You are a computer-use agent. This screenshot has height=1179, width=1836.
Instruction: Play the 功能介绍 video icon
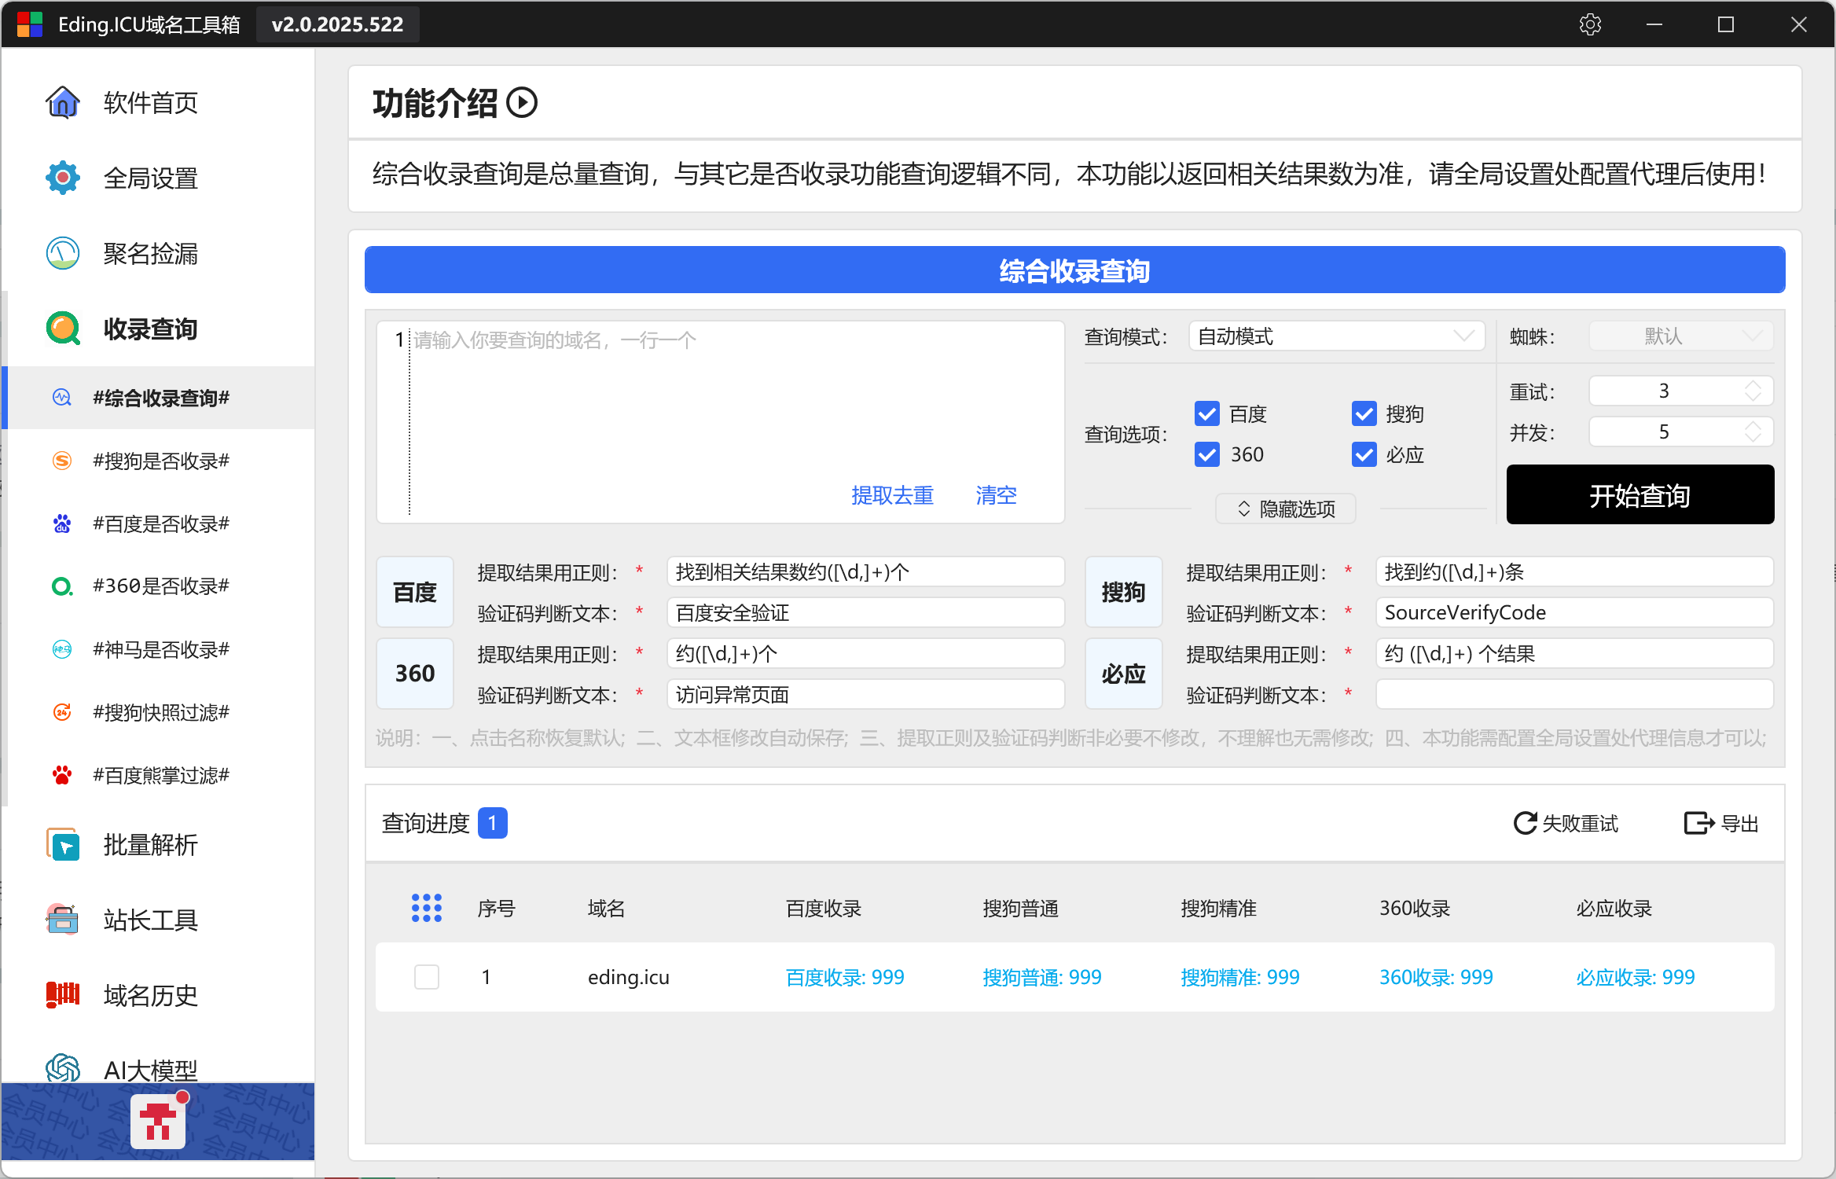[x=522, y=103]
